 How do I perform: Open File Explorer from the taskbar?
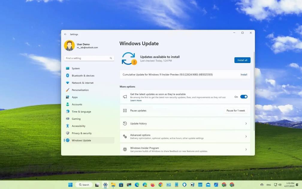[113, 185]
